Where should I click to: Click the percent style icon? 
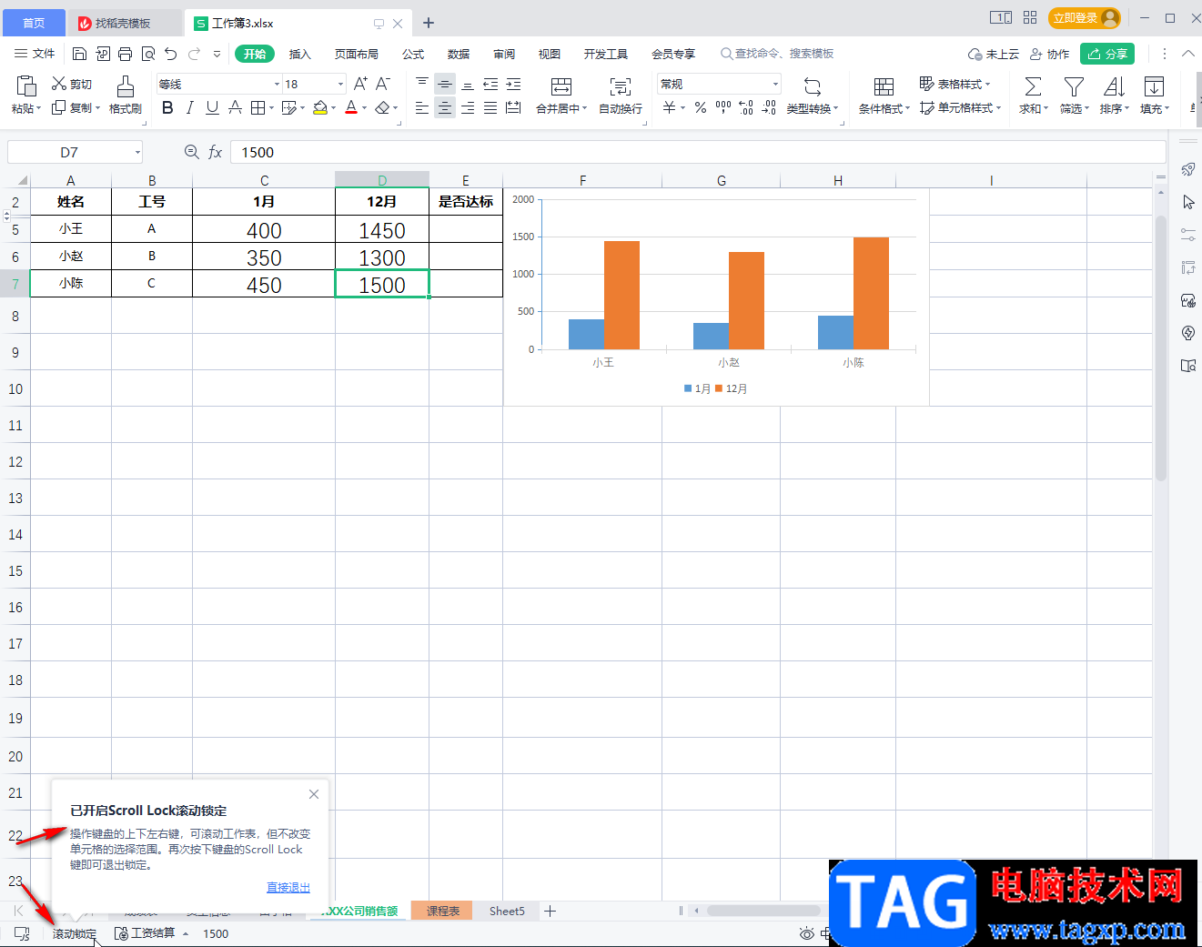700,107
